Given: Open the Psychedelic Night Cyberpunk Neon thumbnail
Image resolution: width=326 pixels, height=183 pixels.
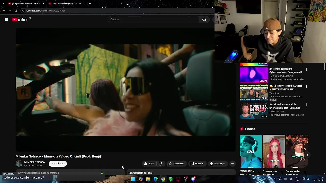Looking at the screenshot, I should coord(254,75).
